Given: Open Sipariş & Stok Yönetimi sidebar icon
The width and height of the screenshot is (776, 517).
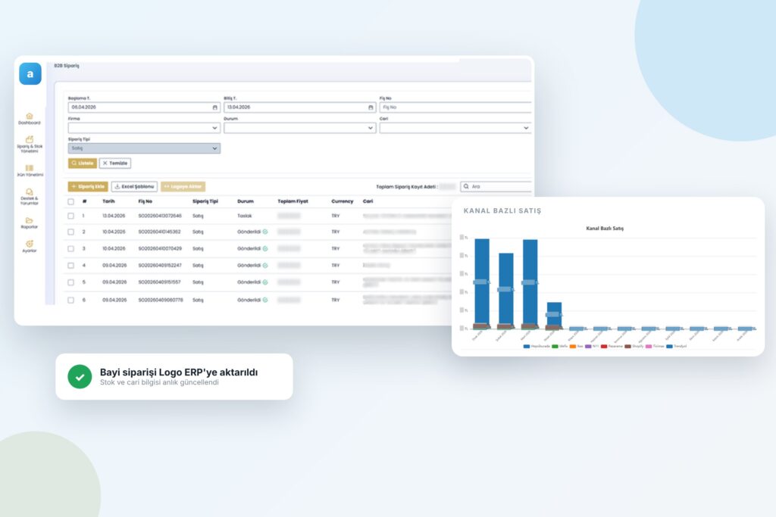Looking at the screenshot, I should coord(30,139).
